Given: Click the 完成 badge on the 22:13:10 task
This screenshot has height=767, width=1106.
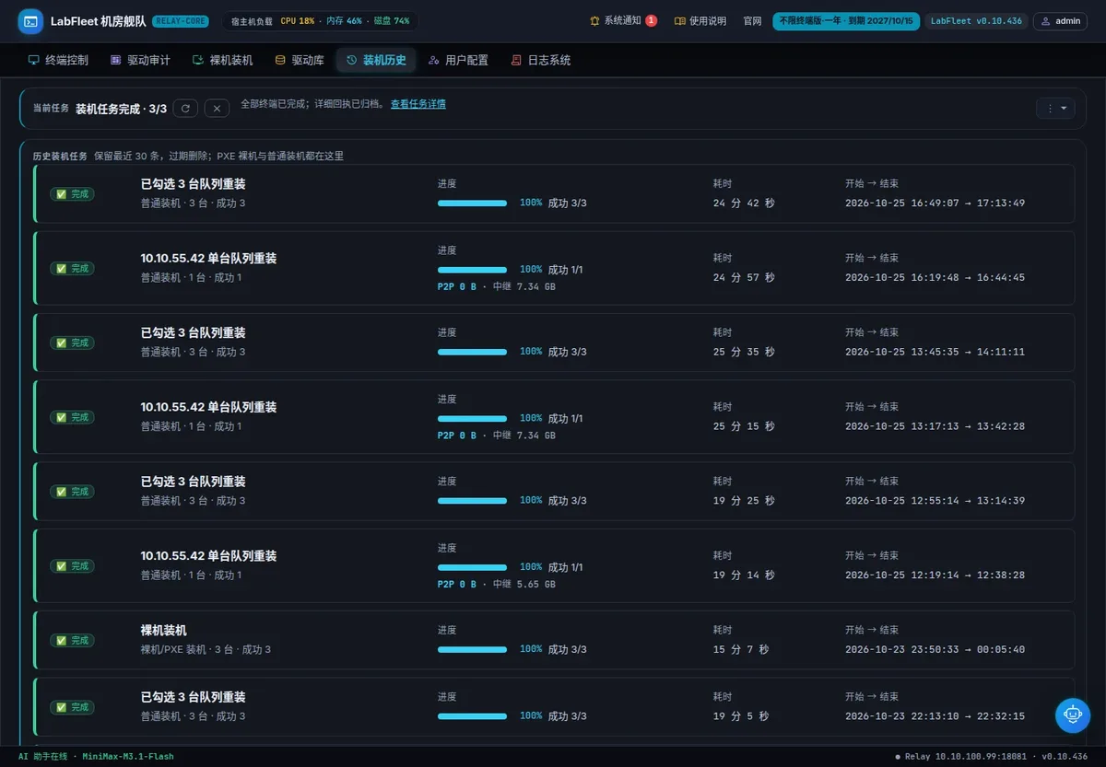Looking at the screenshot, I should [x=72, y=707].
